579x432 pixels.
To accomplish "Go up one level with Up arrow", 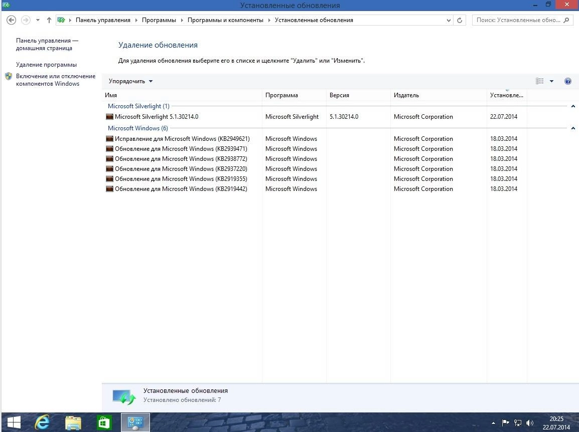I will pos(49,20).
